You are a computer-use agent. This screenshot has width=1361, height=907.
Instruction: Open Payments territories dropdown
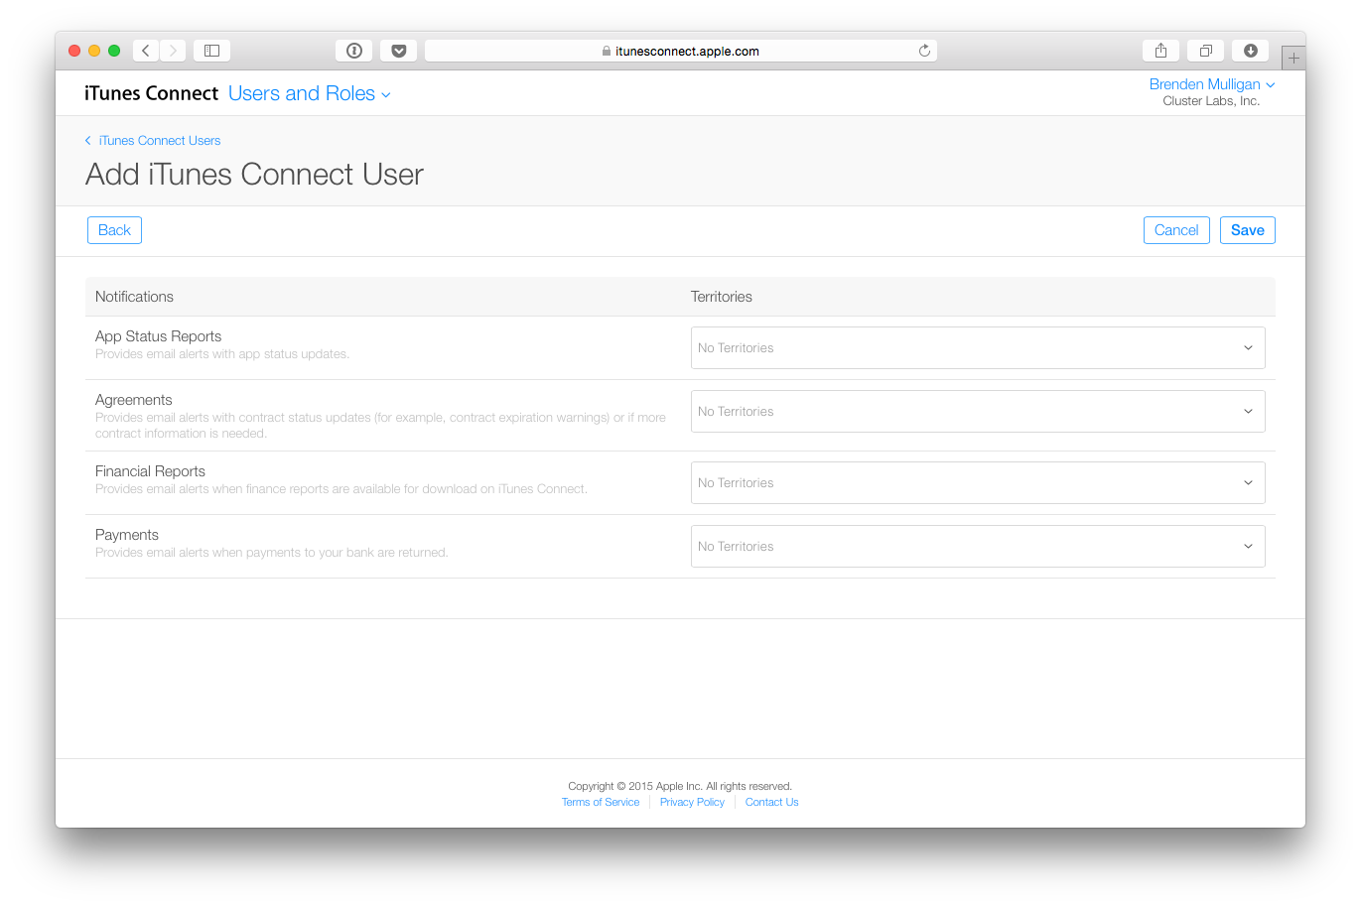click(978, 546)
